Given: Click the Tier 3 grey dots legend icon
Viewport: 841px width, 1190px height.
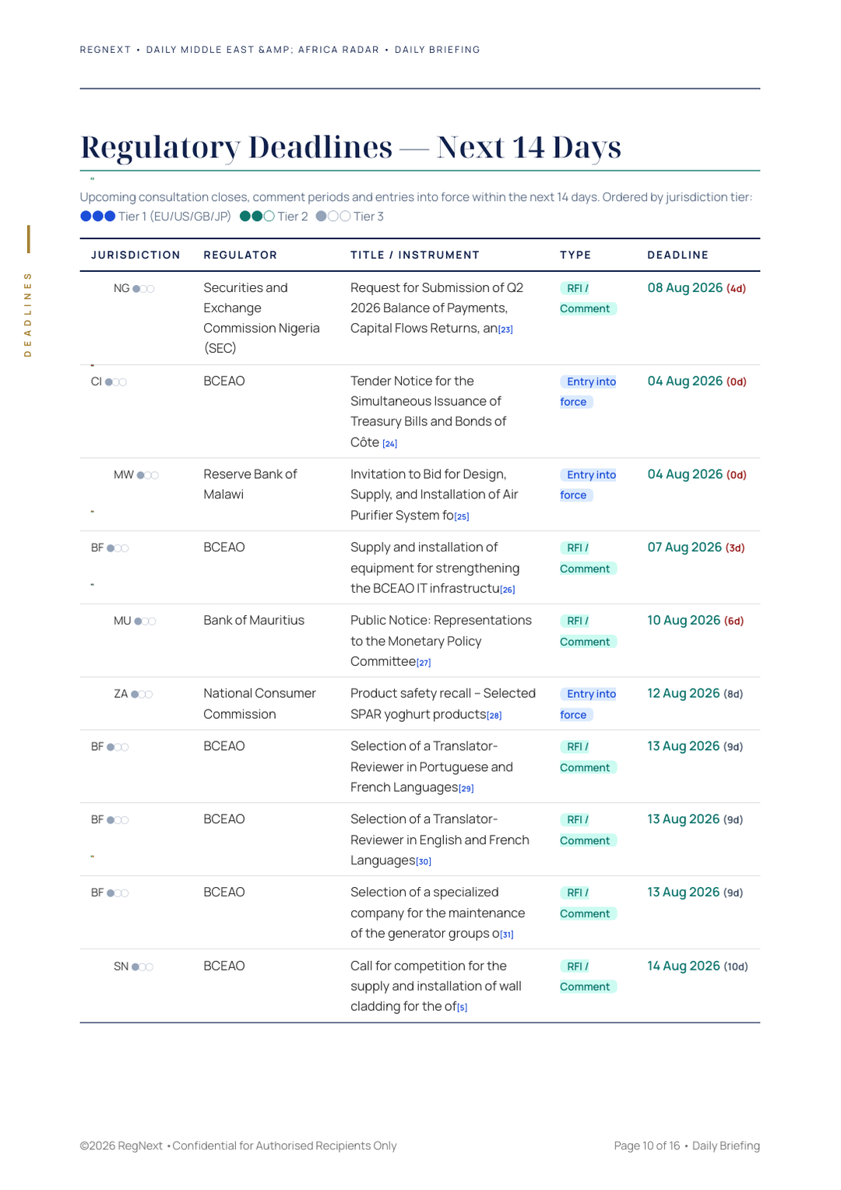Looking at the screenshot, I should tap(333, 217).
